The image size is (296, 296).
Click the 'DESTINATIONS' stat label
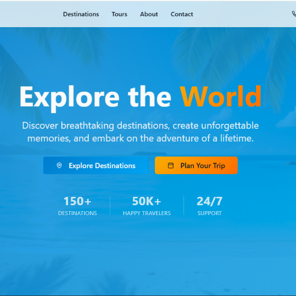tap(77, 213)
